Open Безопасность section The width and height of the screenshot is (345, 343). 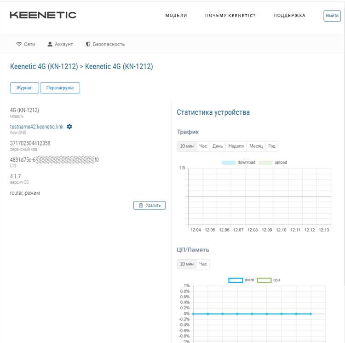(105, 44)
